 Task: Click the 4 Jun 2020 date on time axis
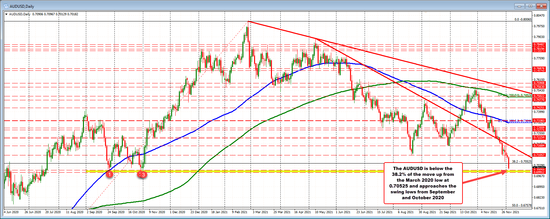pos(11,212)
